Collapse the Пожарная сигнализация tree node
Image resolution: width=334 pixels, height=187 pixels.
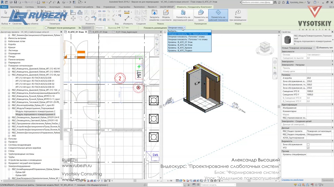[5, 66]
